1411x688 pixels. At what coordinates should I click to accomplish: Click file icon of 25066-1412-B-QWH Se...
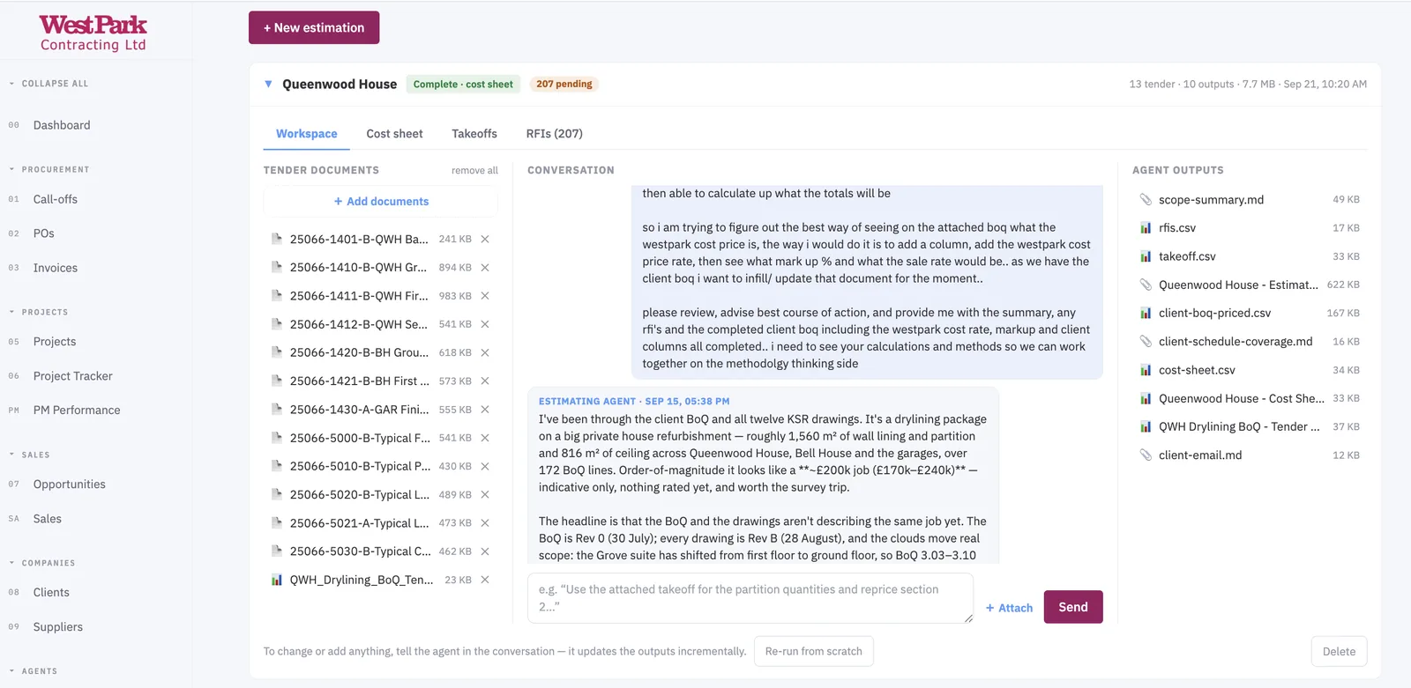277,324
